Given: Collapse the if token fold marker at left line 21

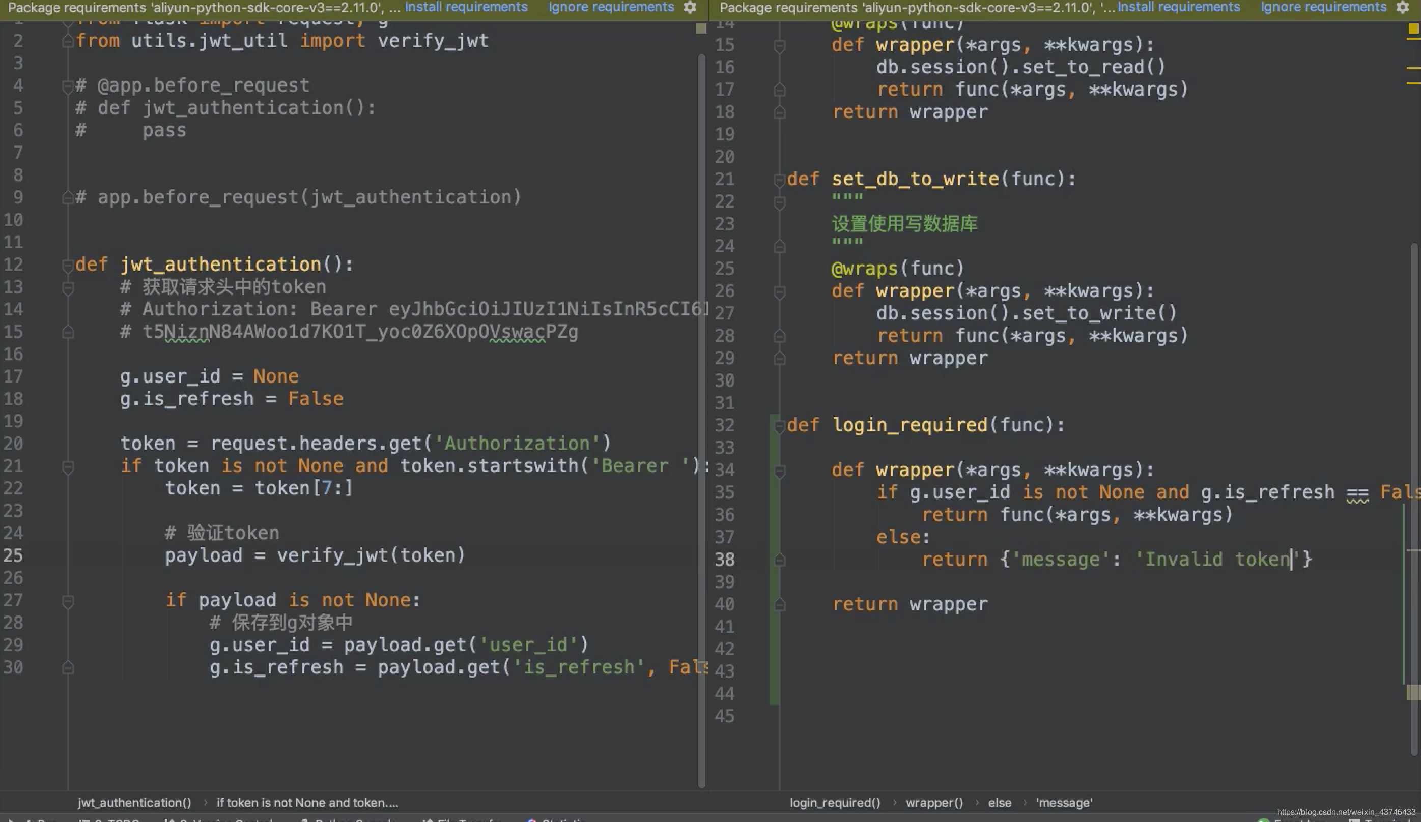Looking at the screenshot, I should 68,467.
